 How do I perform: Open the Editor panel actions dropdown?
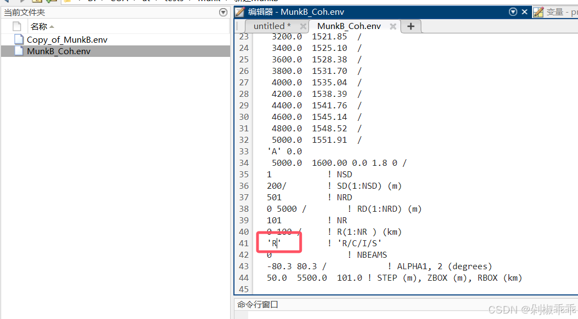tap(513, 12)
